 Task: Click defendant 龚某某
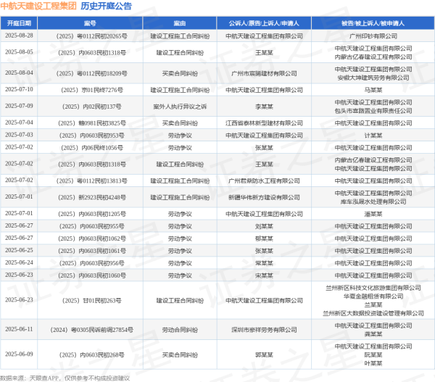tap(373, 334)
